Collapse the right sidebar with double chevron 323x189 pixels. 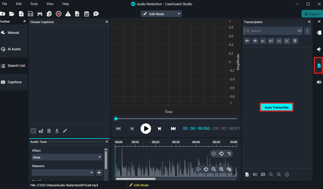point(319,21)
